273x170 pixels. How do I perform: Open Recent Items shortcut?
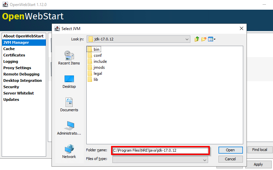click(x=69, y=58)
